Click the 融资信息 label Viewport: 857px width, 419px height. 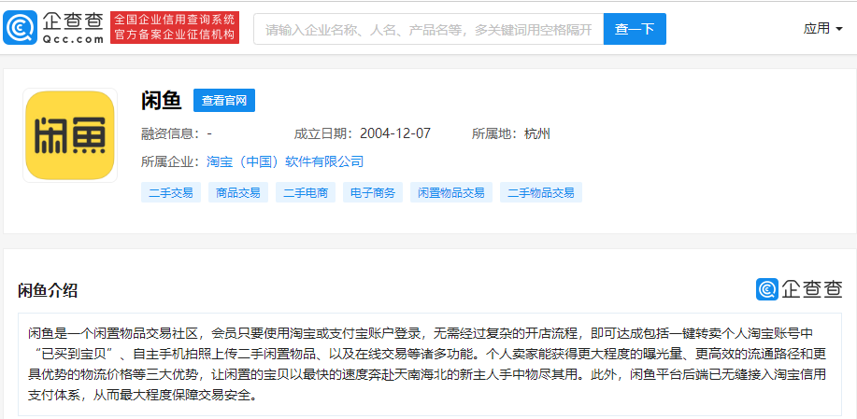170,133
